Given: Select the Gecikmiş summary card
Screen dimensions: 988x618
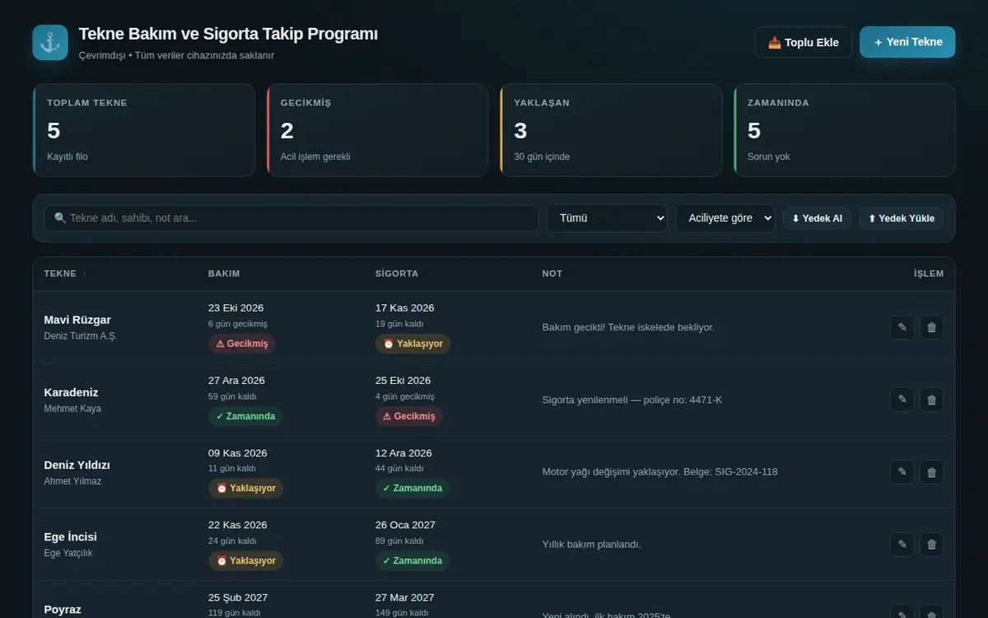Looking at the screenshot, I should [x=377, y=130].
